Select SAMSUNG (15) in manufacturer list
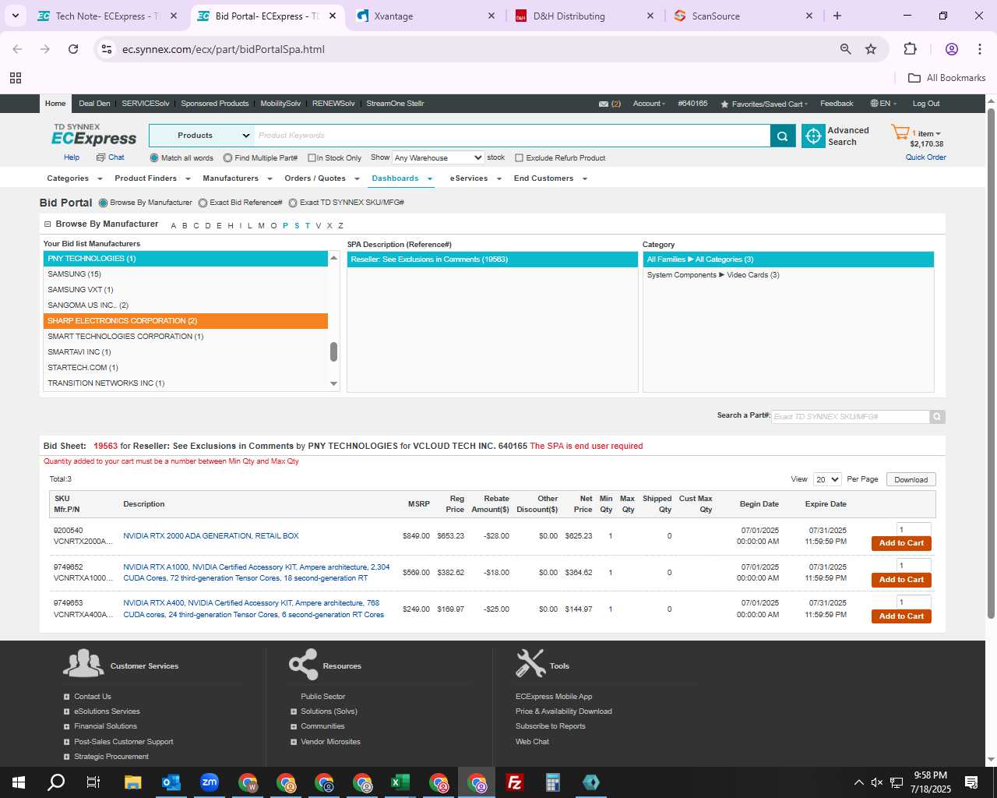This screenshot has height=798, width=997. 185,274
